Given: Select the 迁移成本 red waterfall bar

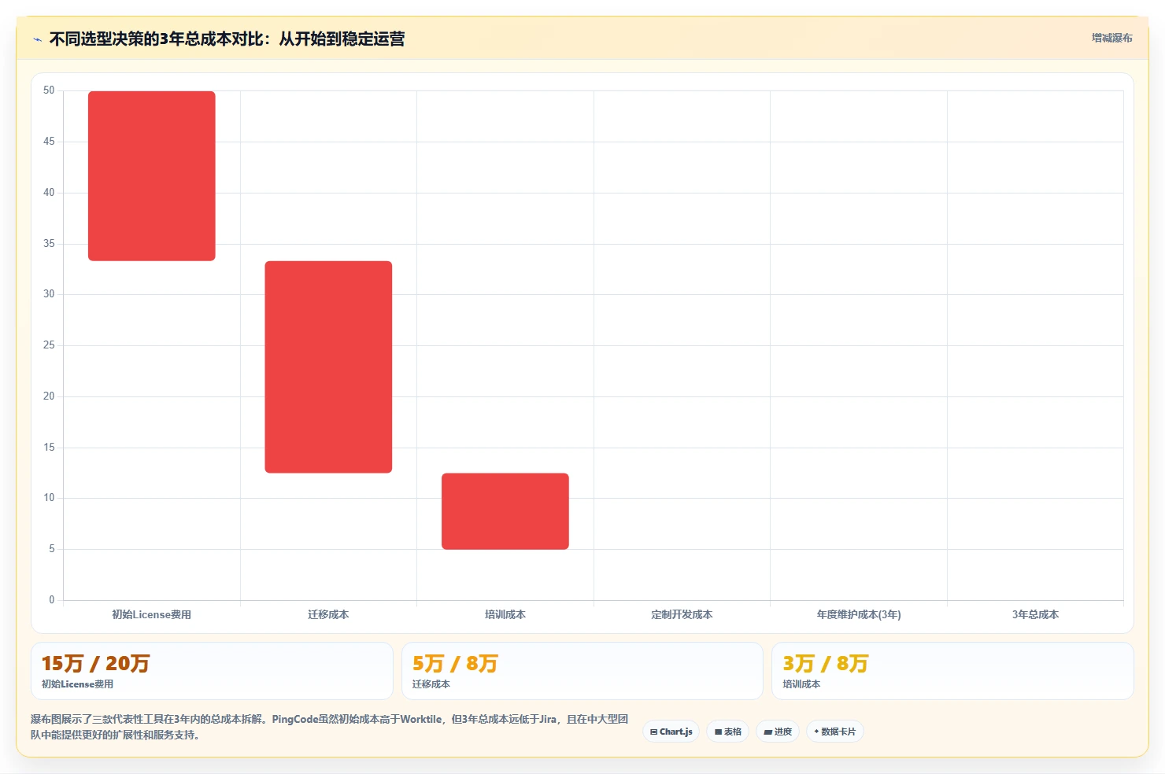Looking at the screenshot, I should [x=328, y=367].
